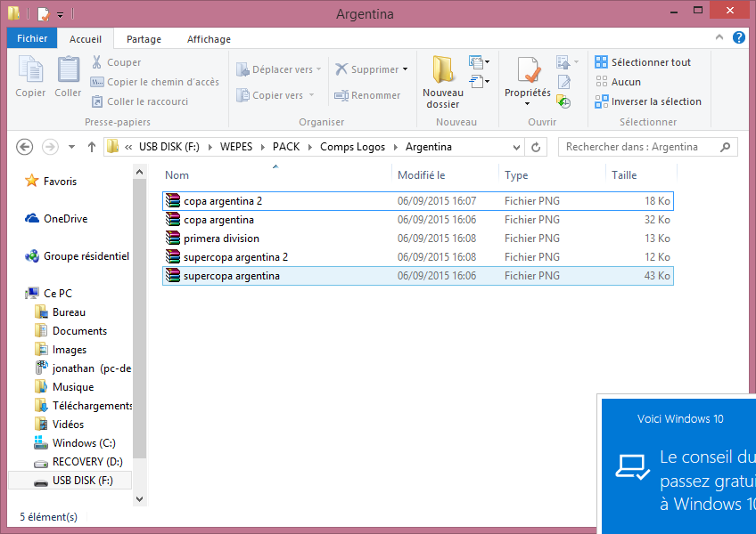Open Images folder in navigation pane
Image resolution: width=756 pixels, height=534 pixels.
62,350
